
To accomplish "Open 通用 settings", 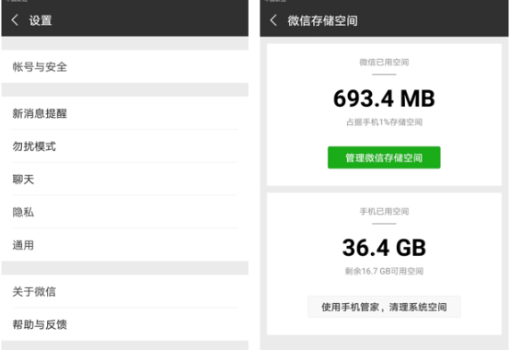I will [125, 245].
